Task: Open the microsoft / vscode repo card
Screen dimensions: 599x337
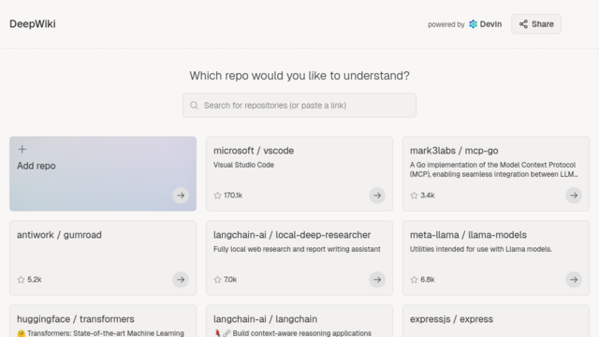Action: 299,173
